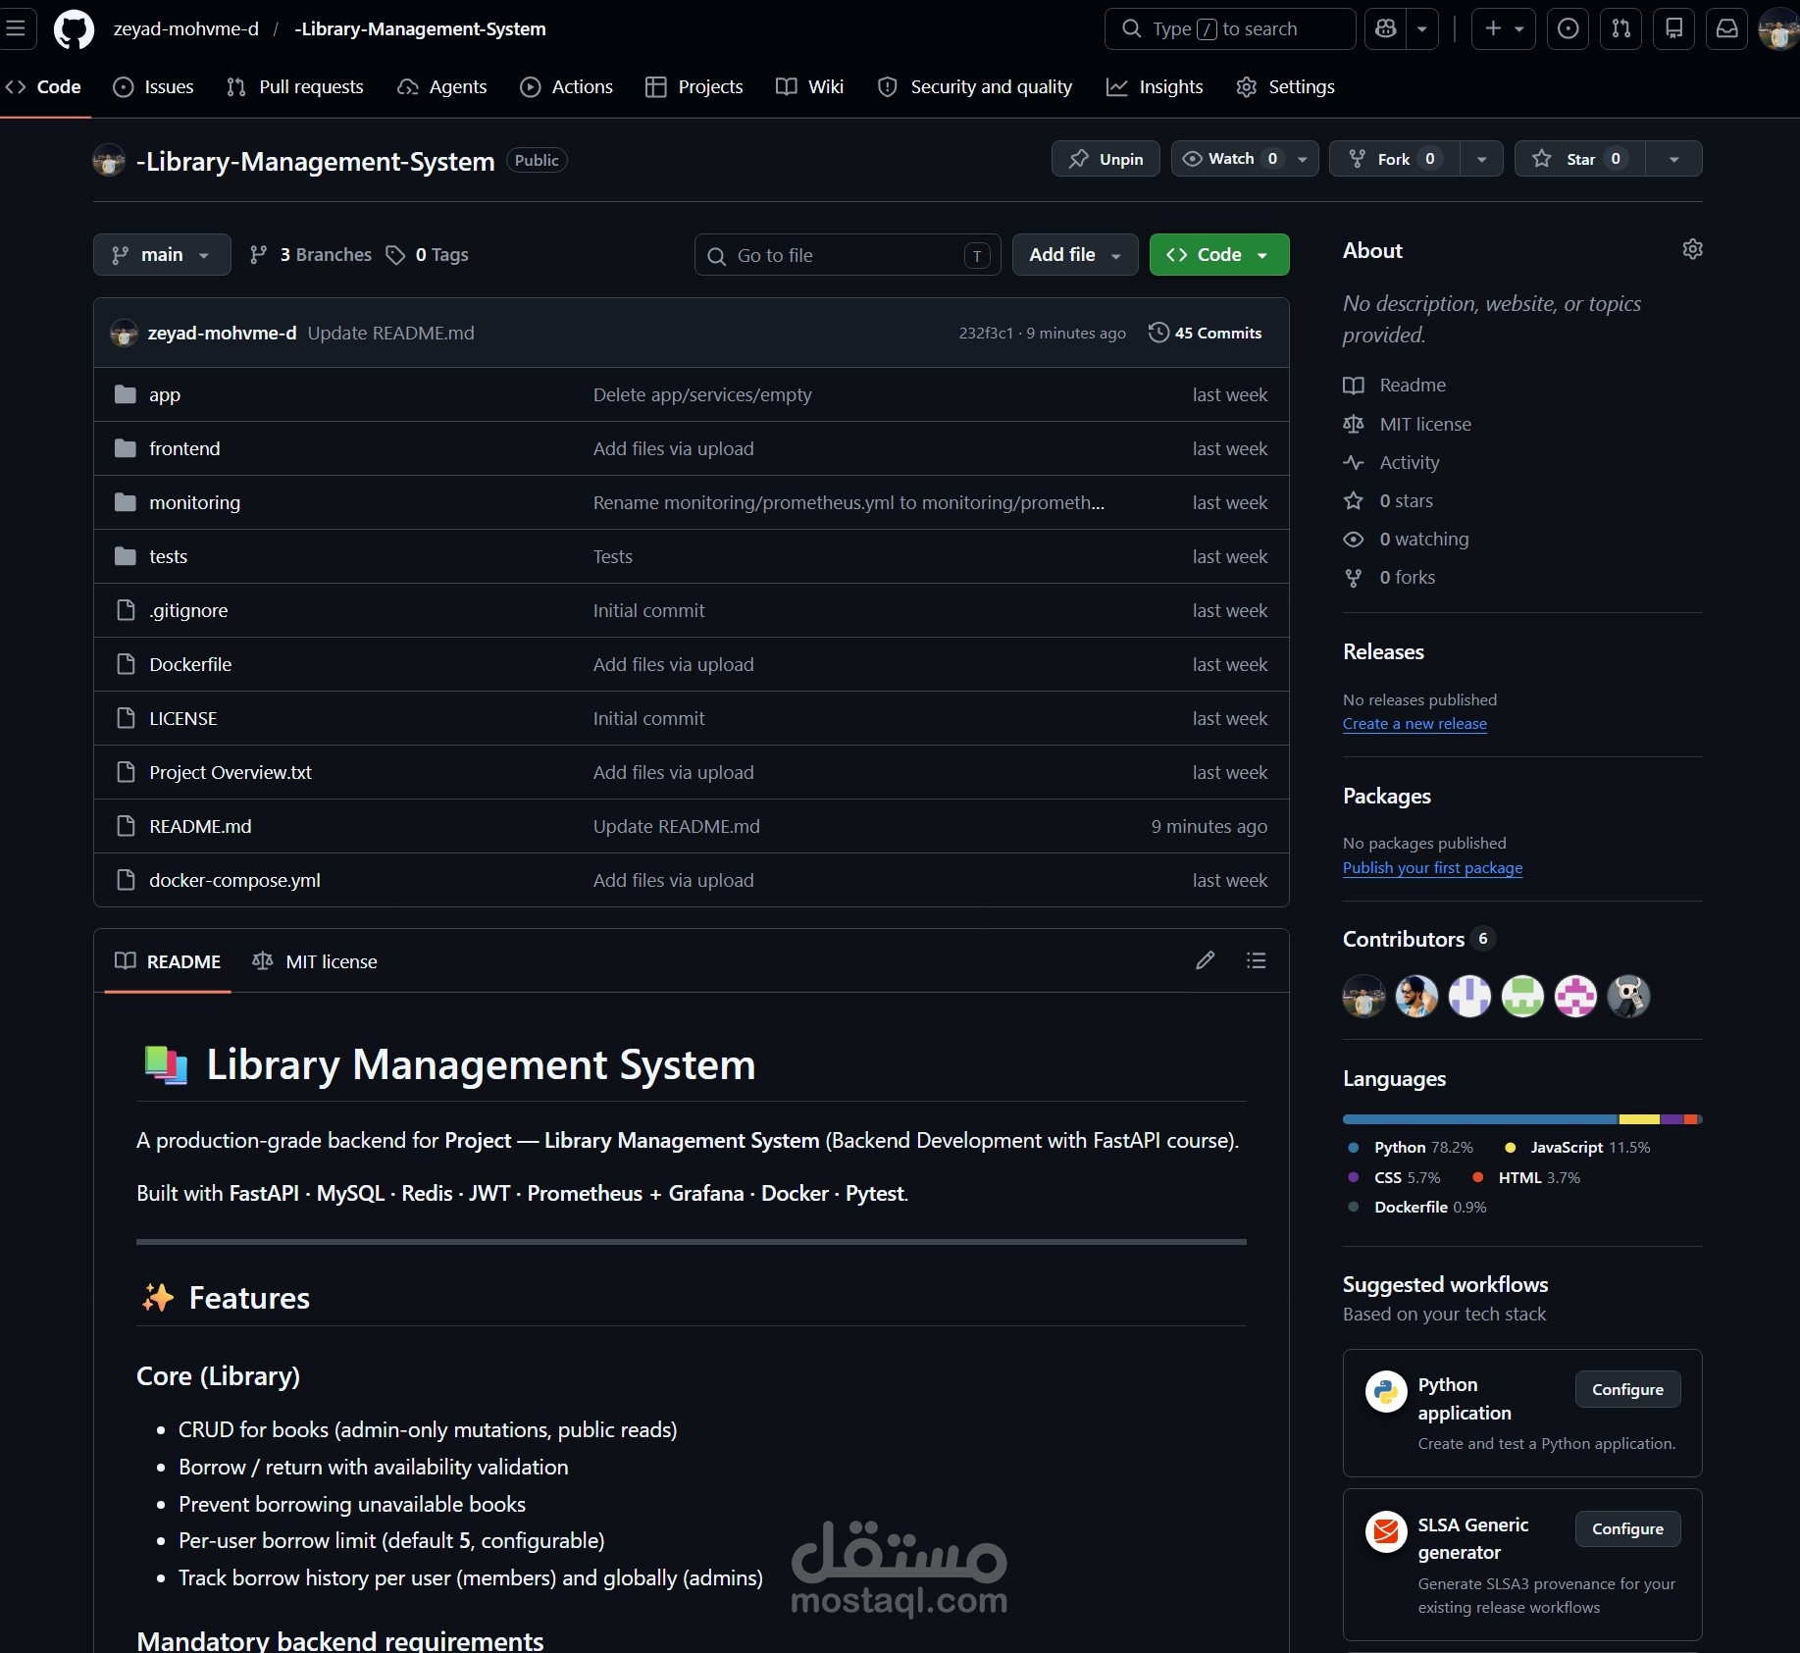Click the 0 forks link
1800x1653 pixels.
pyautogui.click(x=1389, y=577)
